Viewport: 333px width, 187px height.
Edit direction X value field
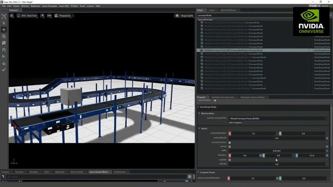pyautogui.click(x=245, y=156)
